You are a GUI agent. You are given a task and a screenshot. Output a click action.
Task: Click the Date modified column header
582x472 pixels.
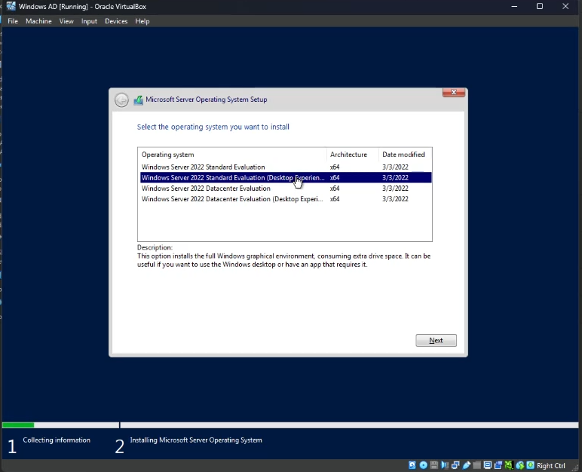405,155
